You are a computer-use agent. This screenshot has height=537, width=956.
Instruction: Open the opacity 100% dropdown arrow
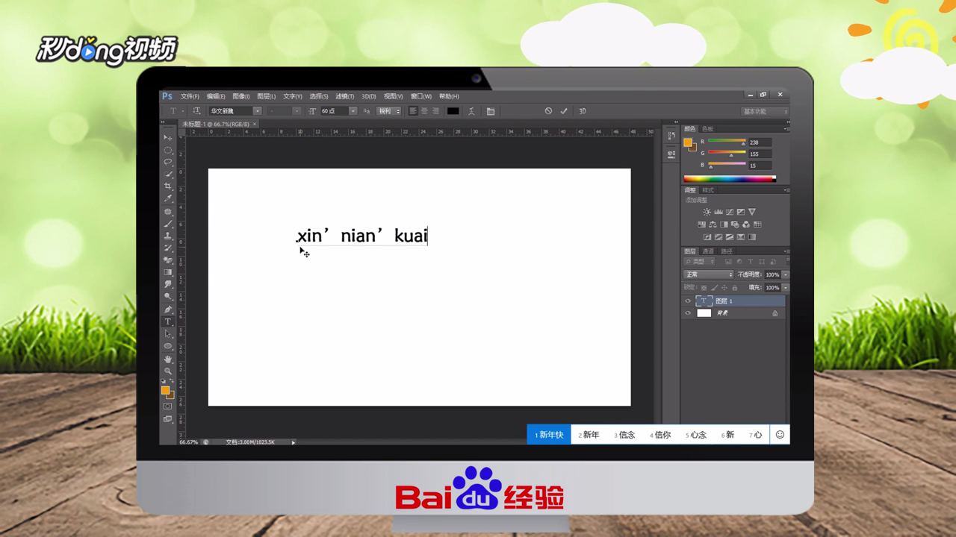(x=786, y=274)
